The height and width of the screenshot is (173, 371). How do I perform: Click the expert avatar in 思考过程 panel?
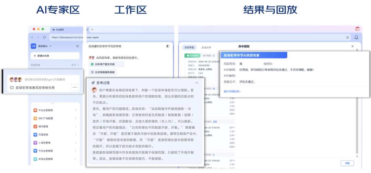(94, 90)
